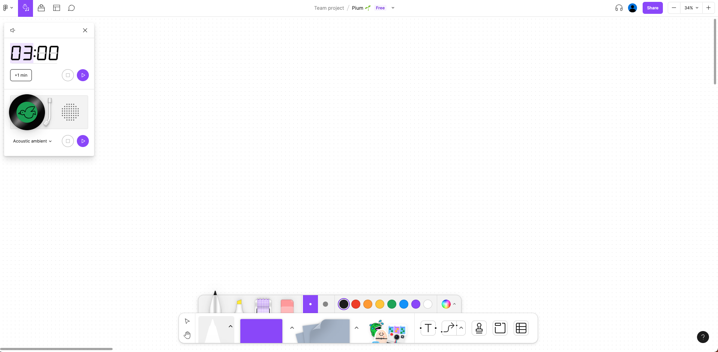The image size is (718, 352).
Task: Mute the timer sound
Action: pos(13,30)
